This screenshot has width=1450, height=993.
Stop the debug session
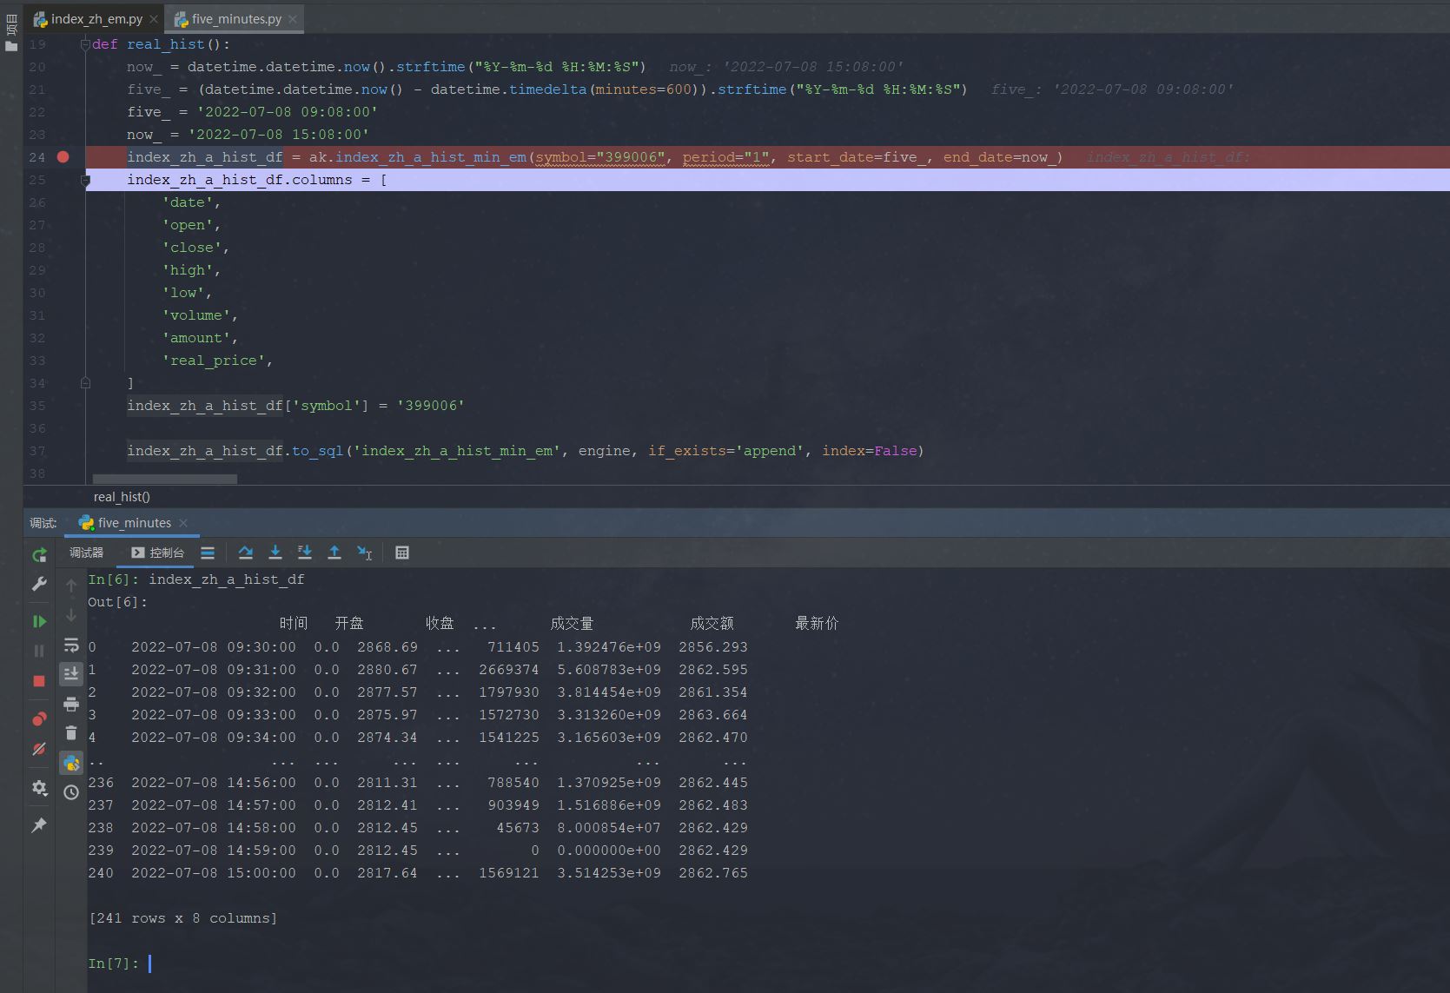pyautogui.click(x=39, y=681)
